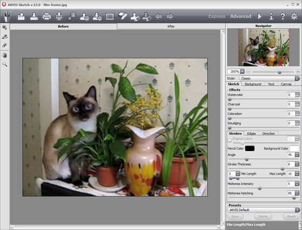Open batch processing gears icon

(x=72, y=16)
